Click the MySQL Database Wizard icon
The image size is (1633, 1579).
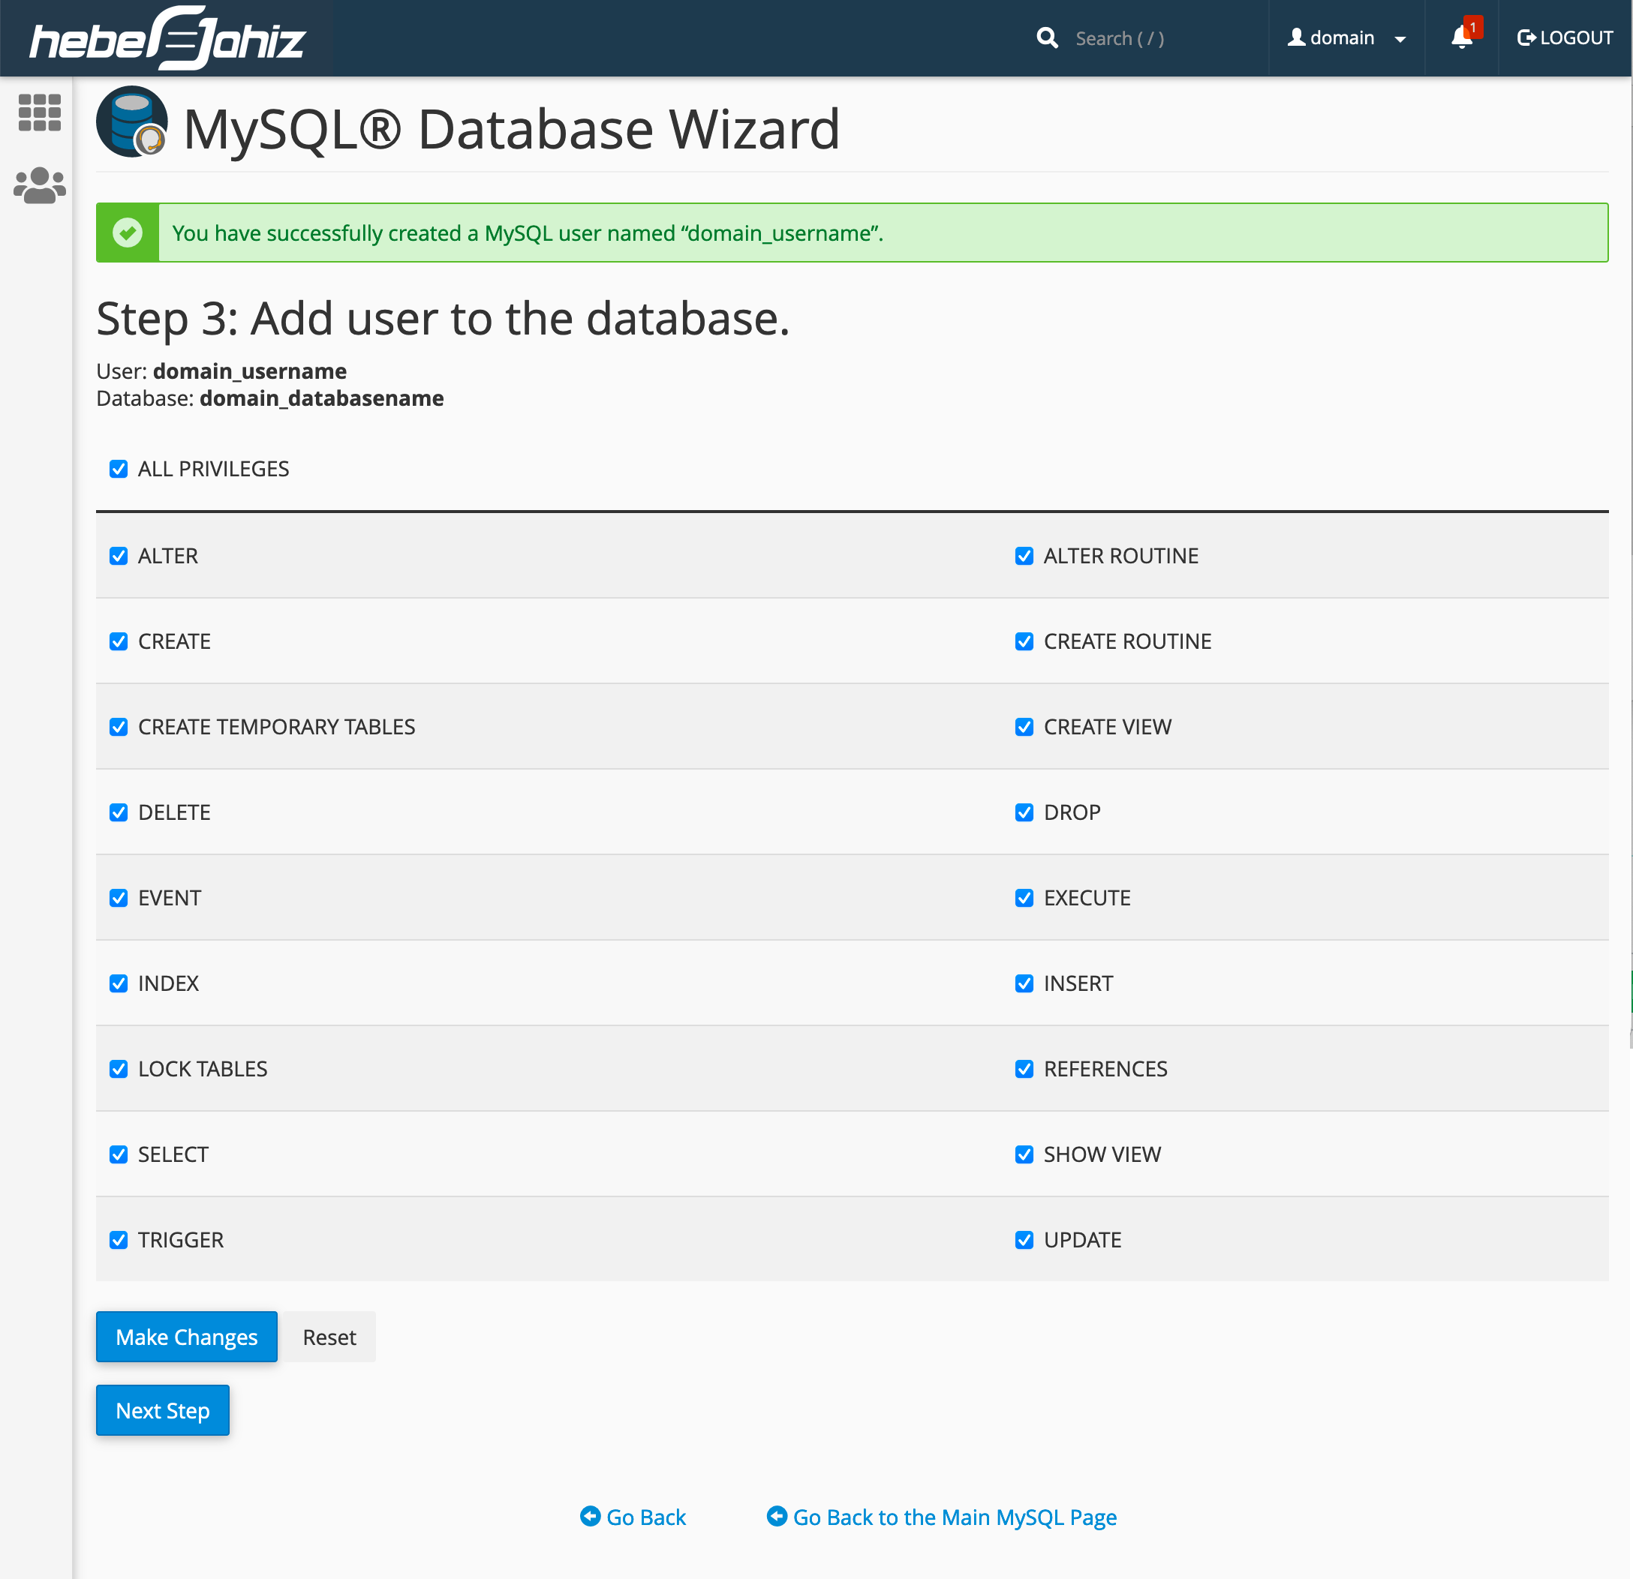point(131,122)
